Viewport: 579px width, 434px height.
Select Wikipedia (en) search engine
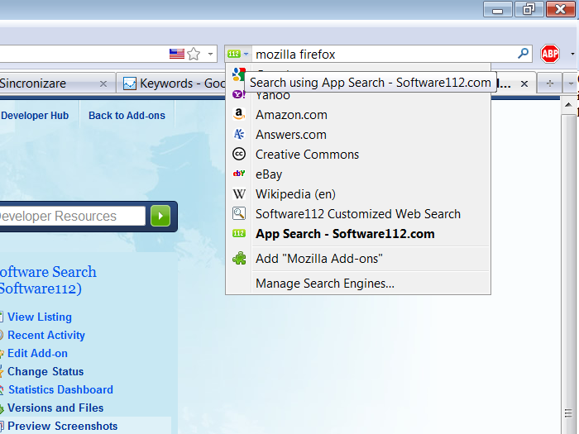point(358,194)
